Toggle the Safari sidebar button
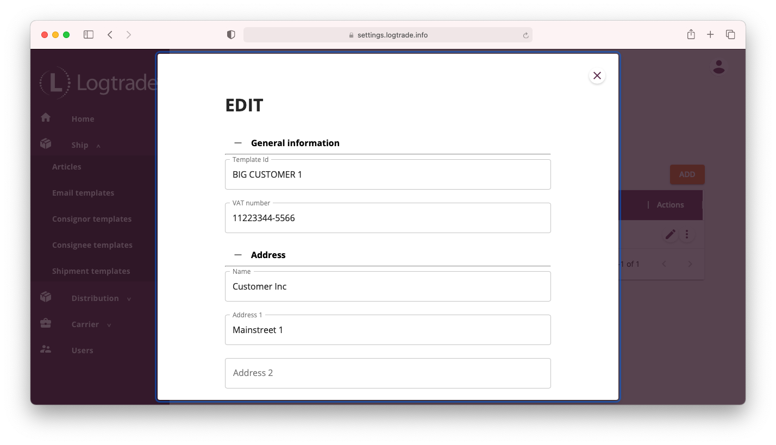This screenshot has width=776, height=445. (x=89, y=35)
